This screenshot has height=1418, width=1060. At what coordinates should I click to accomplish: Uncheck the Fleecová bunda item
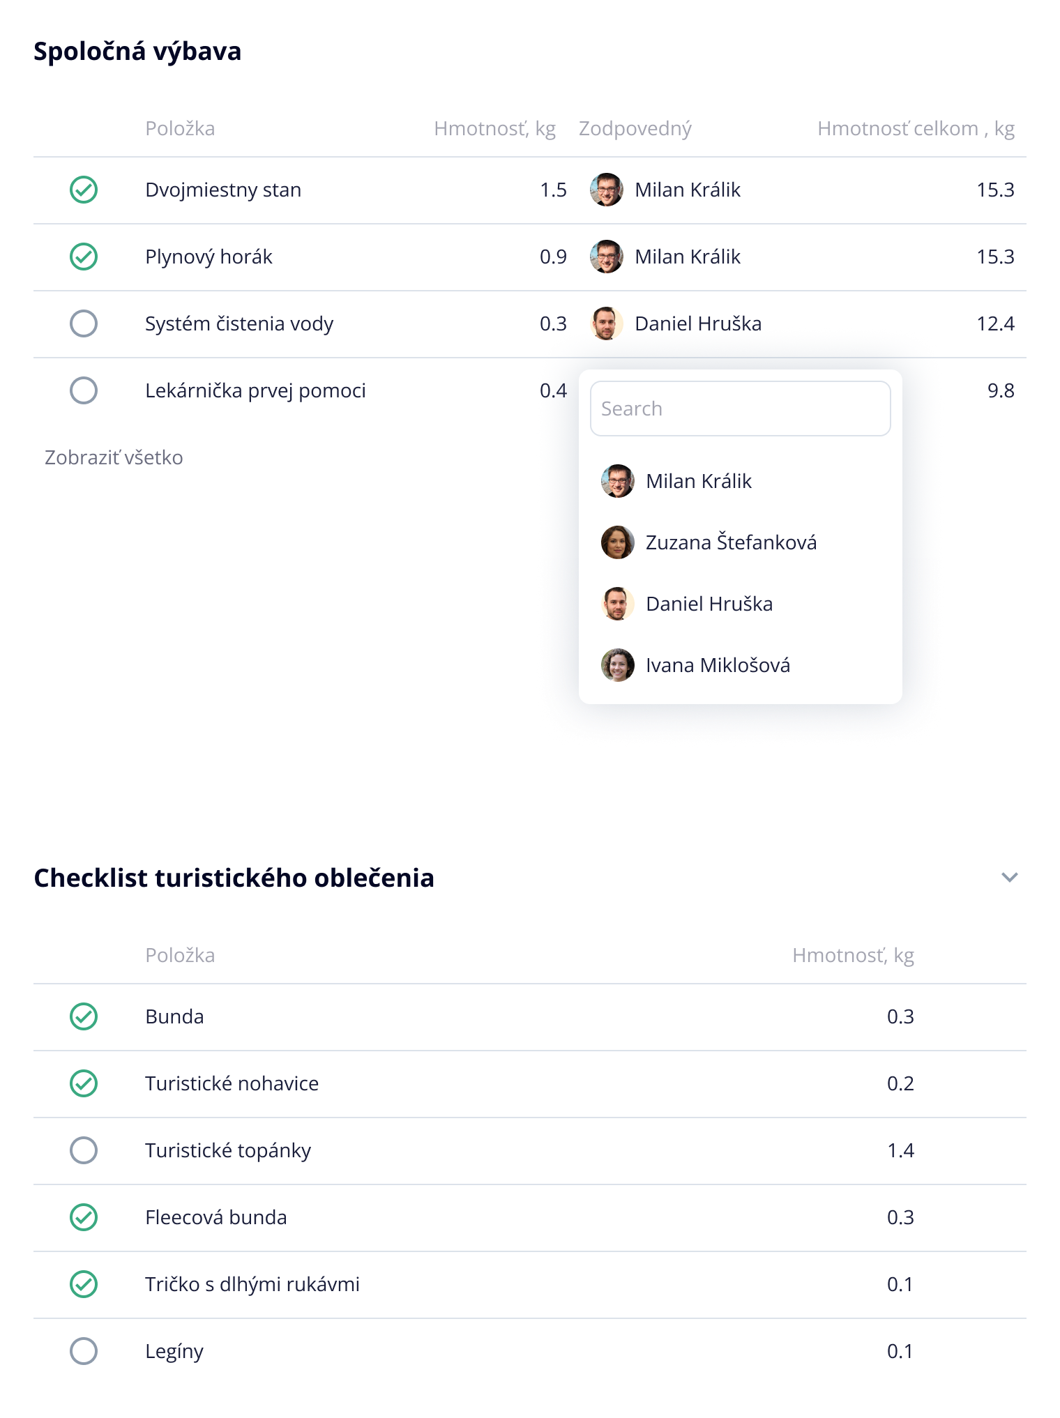(84, 1217)
